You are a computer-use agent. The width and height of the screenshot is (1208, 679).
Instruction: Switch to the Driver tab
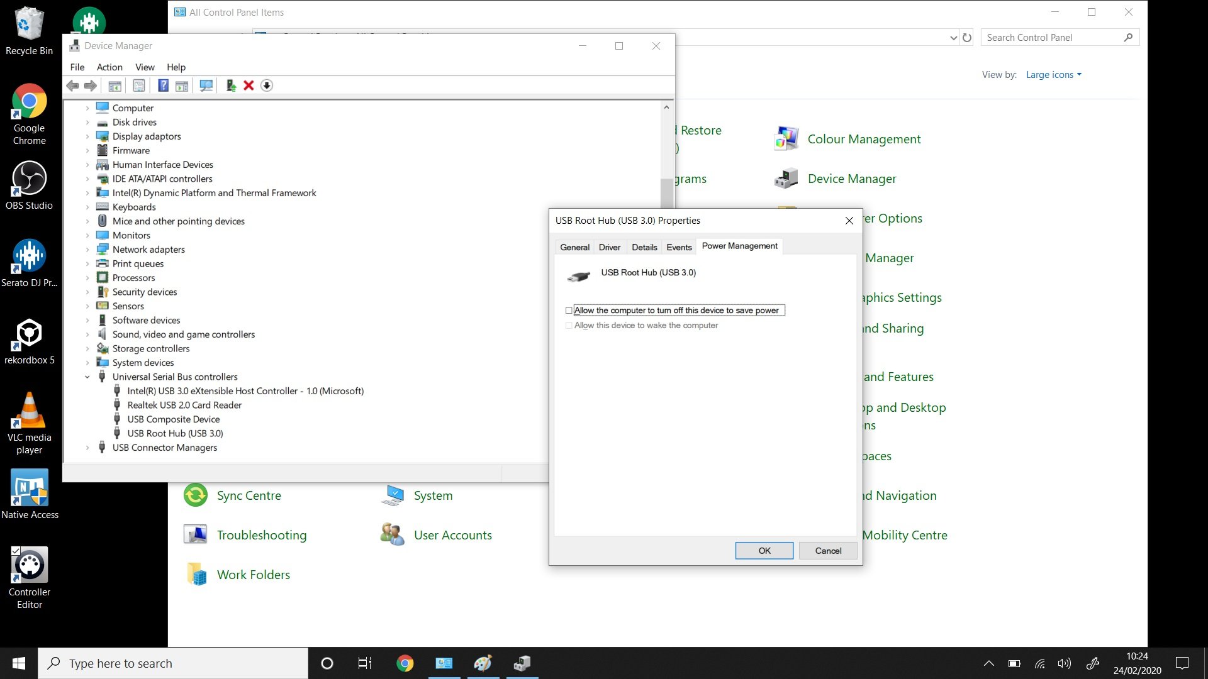coord(609,247)
